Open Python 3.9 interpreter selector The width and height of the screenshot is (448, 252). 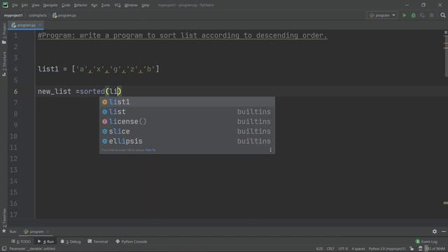click(x=387, y=249)
